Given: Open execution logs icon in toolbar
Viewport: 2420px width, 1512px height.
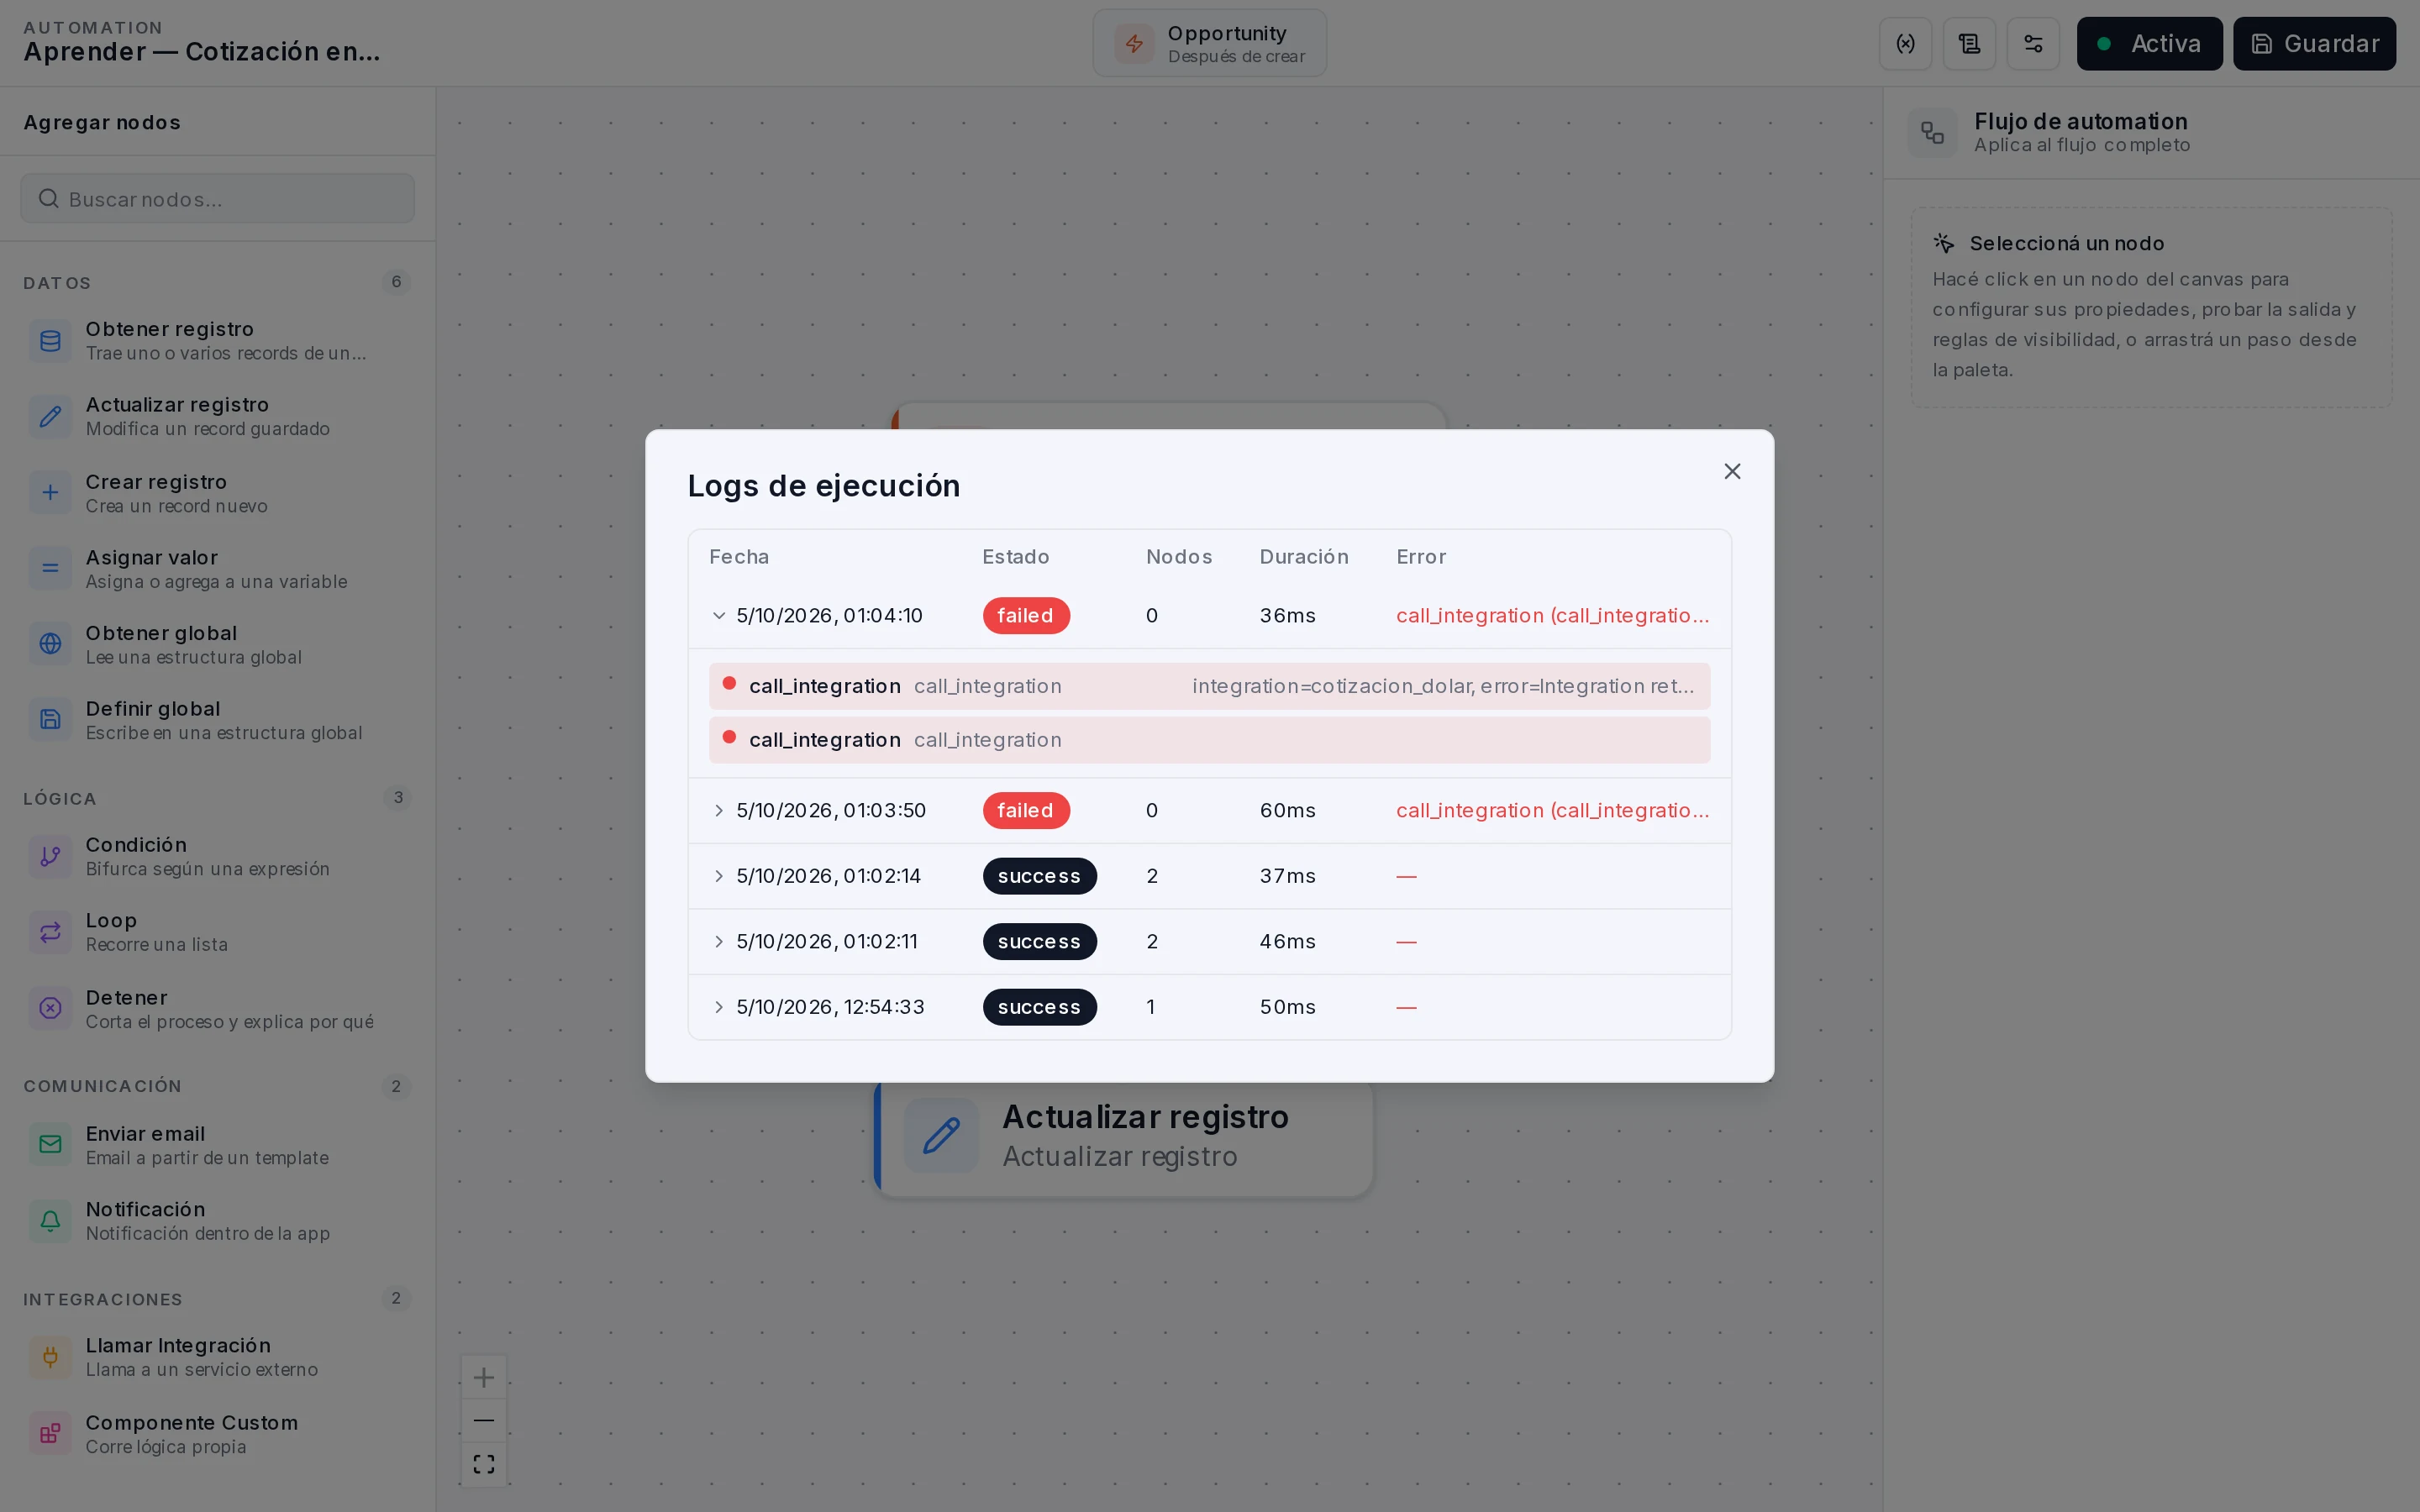Looking at the screenshot, I should (1969, 43).
